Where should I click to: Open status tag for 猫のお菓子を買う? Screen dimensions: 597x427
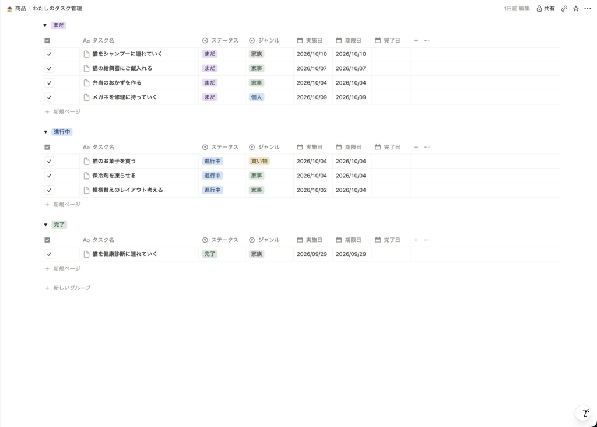point(212,162)
